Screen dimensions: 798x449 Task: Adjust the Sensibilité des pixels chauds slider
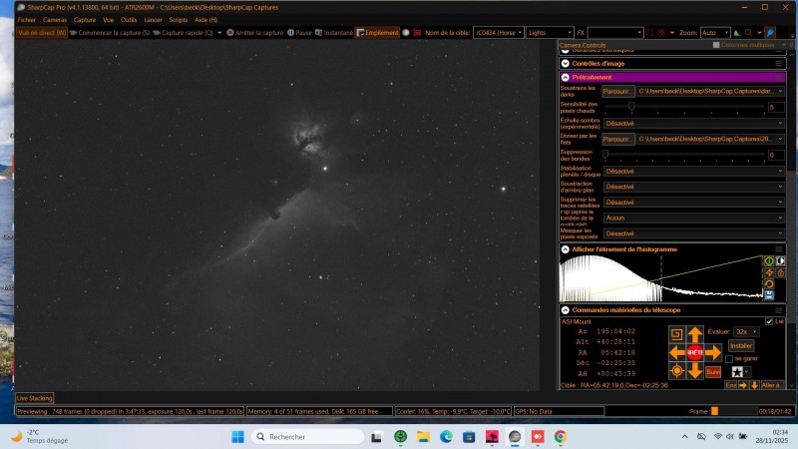(x=631, y=106)
